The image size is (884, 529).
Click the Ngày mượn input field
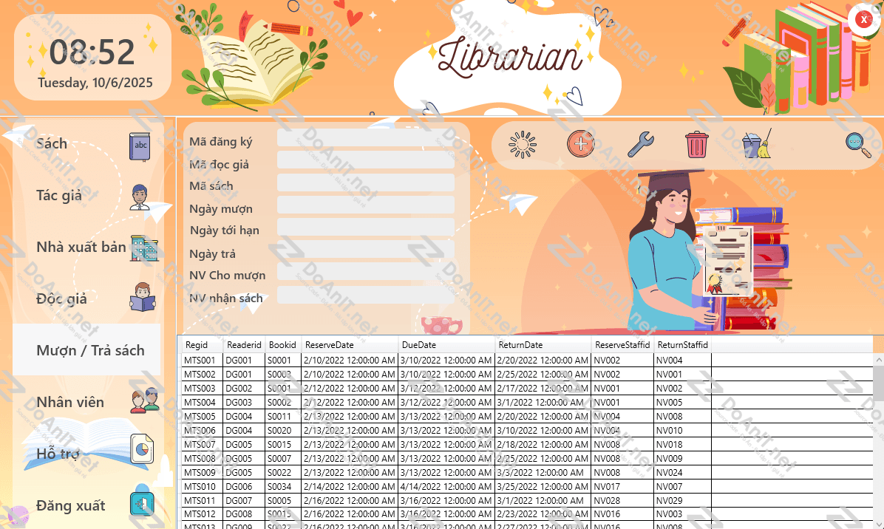365,205
